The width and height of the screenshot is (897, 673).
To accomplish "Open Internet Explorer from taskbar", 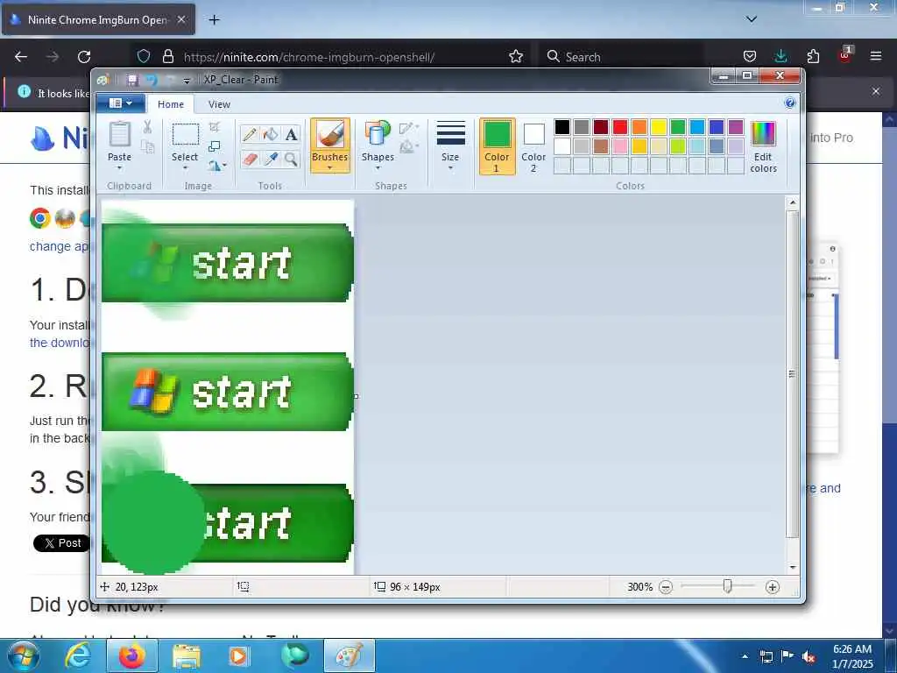I will 77,655.
